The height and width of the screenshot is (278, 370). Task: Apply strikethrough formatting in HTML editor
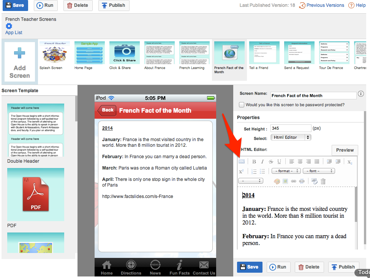pos(271,162)
